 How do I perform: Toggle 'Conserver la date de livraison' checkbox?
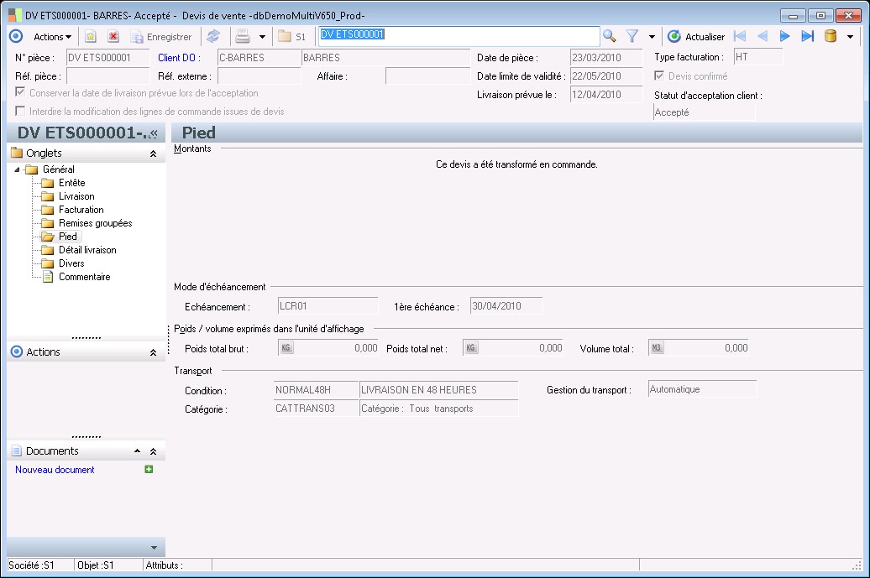click(x=20, y=93)
